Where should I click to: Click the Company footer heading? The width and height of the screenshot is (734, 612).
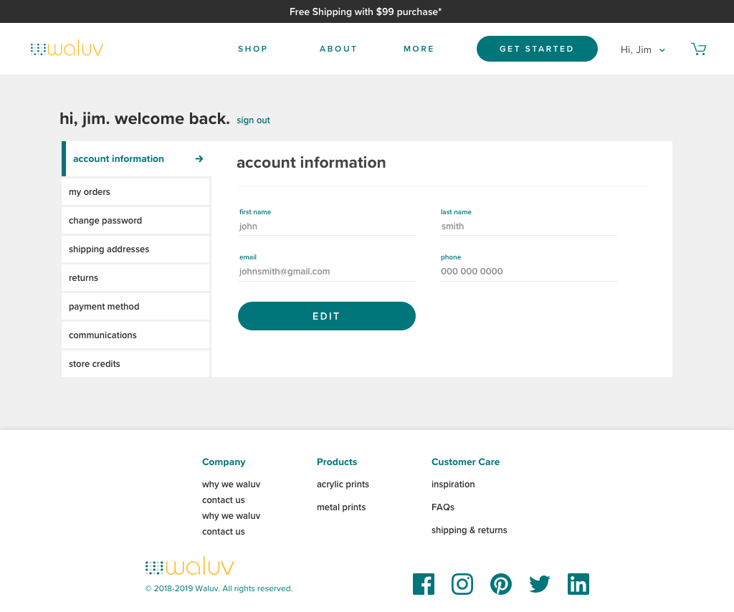click(224, 462)
